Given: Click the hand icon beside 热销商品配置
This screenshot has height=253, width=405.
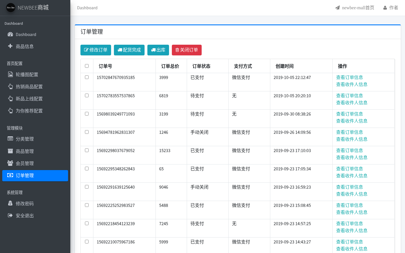Looking at the screenshot, I should 10,86.
